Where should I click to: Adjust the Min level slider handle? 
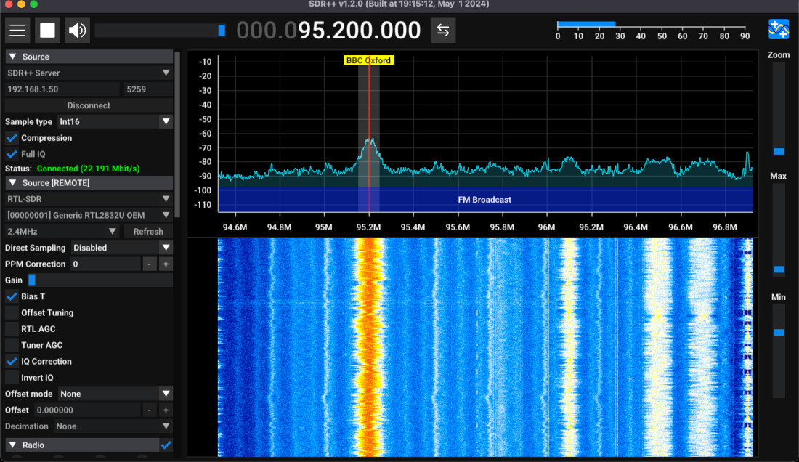(x=779, y=333)
